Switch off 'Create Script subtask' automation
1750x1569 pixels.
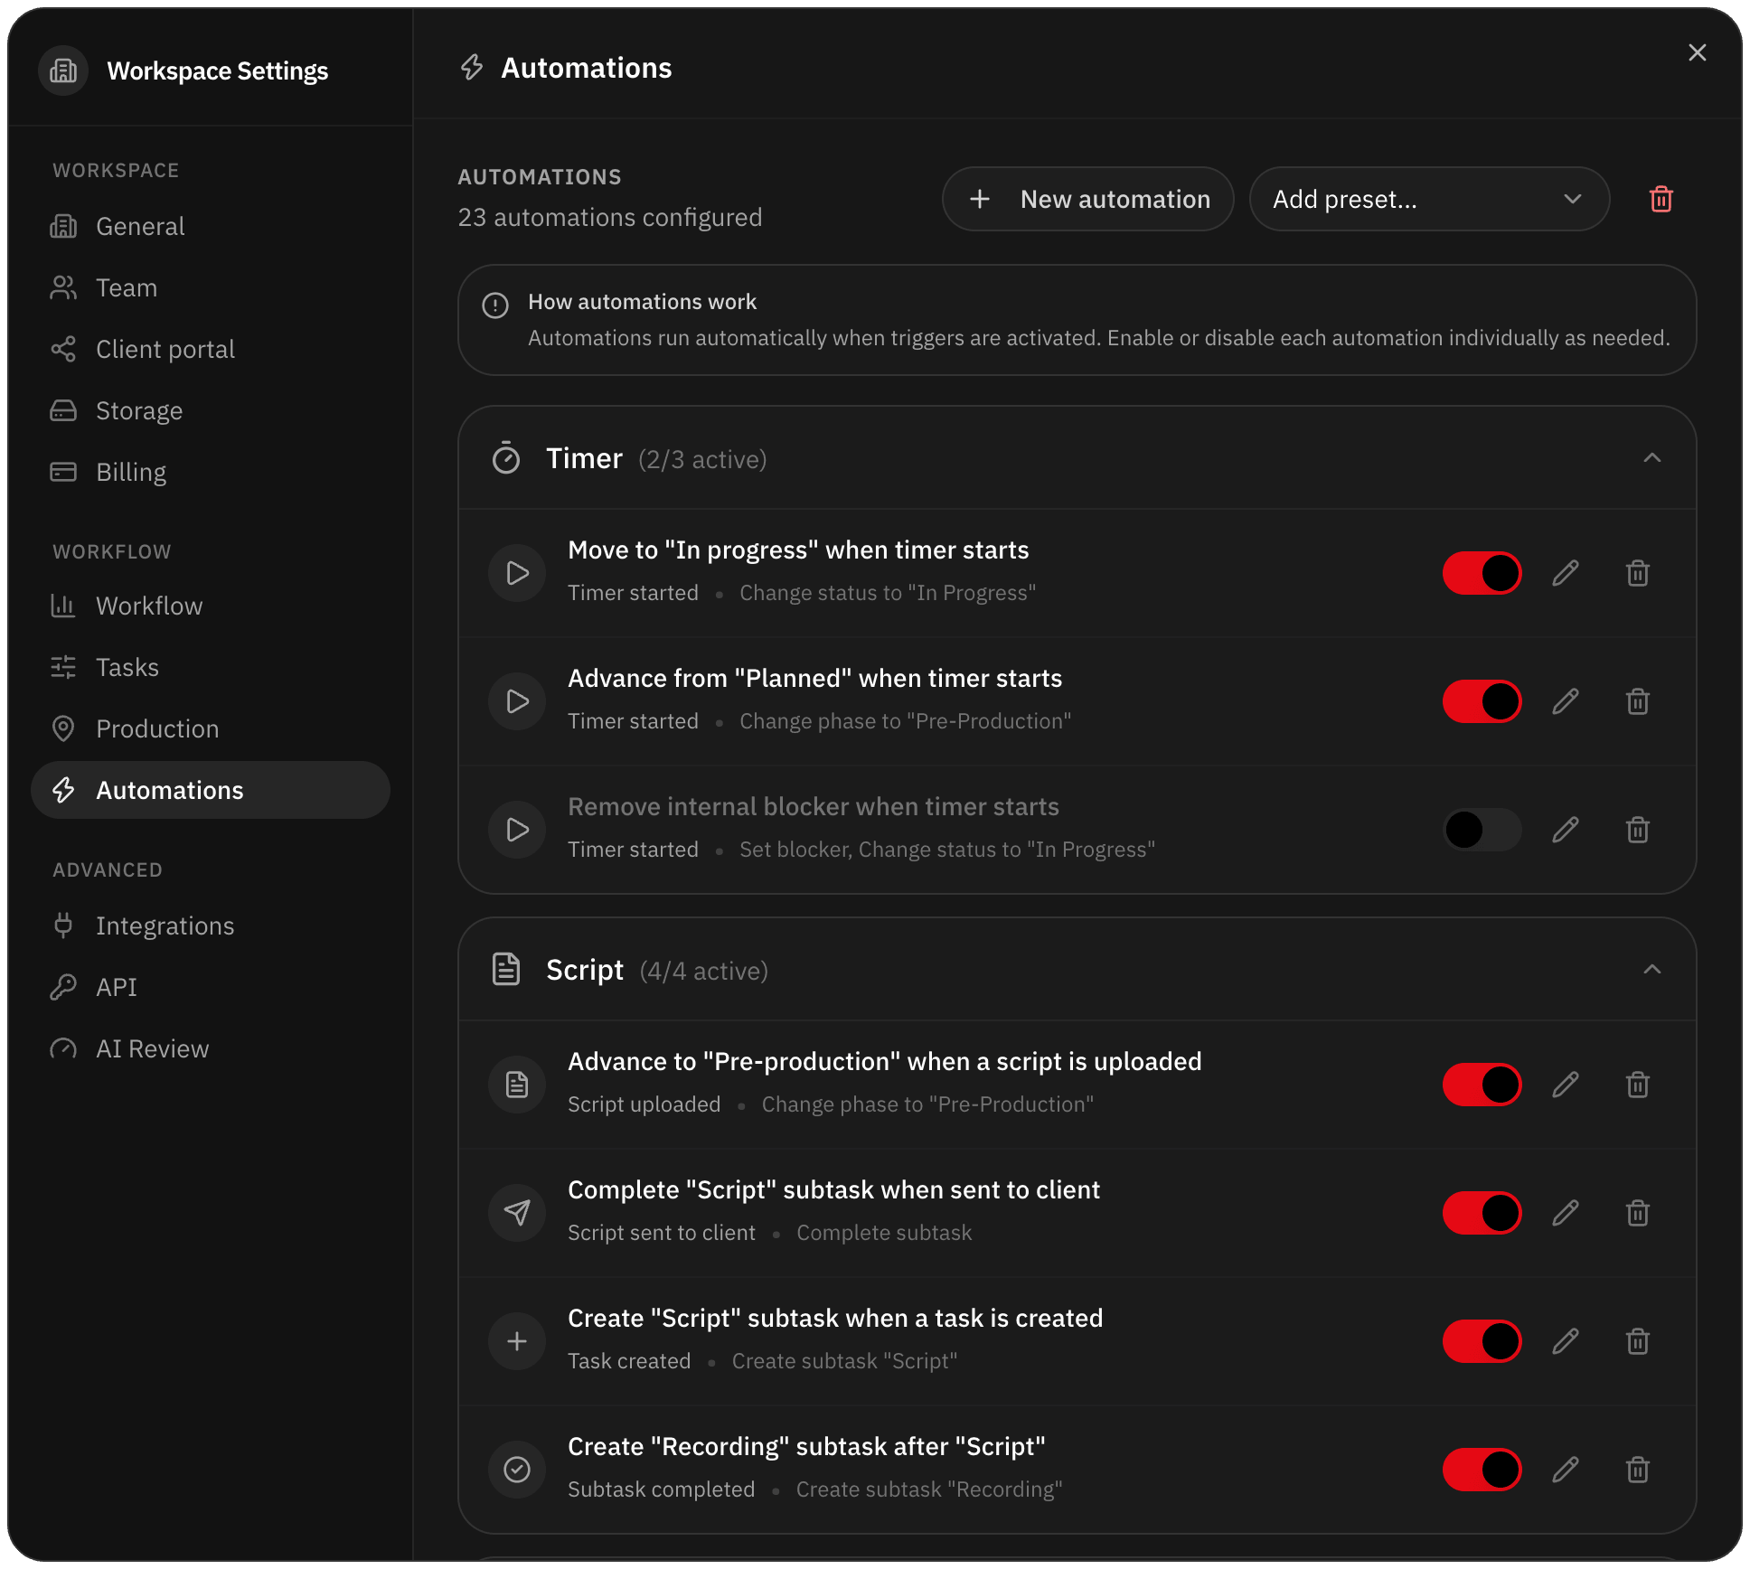[1482, 1341]
